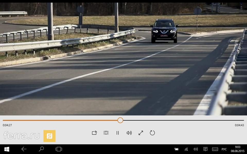Open taskbar Search
Image resolution: width=247 pixels, height=154 pixels.
[x=41, y=149]
